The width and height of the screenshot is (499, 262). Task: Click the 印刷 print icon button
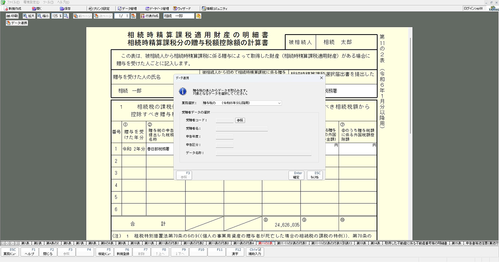[12, 16]
